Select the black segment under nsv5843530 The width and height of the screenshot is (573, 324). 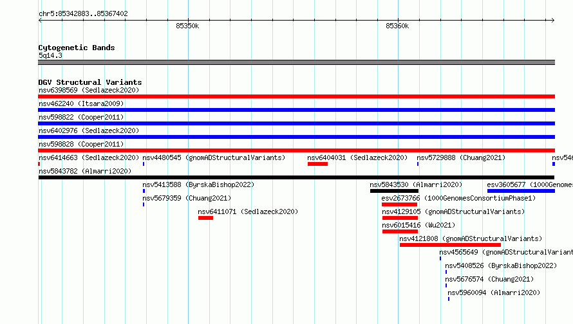(x=394, y=191)
